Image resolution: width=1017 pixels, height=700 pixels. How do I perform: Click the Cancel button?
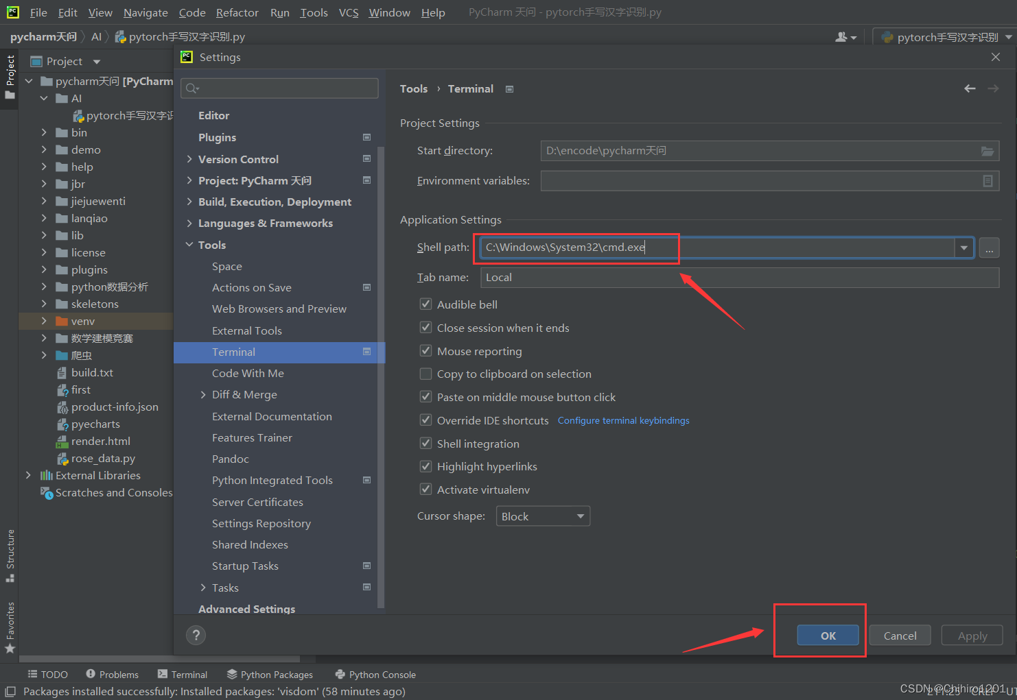[900, 636]
